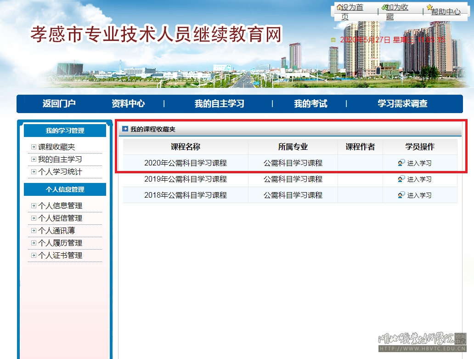The height and width of the screenshot is (359, 474).
Task: Click 进入学习 icon for the 2018 course
Action: (x=401, y=195)
